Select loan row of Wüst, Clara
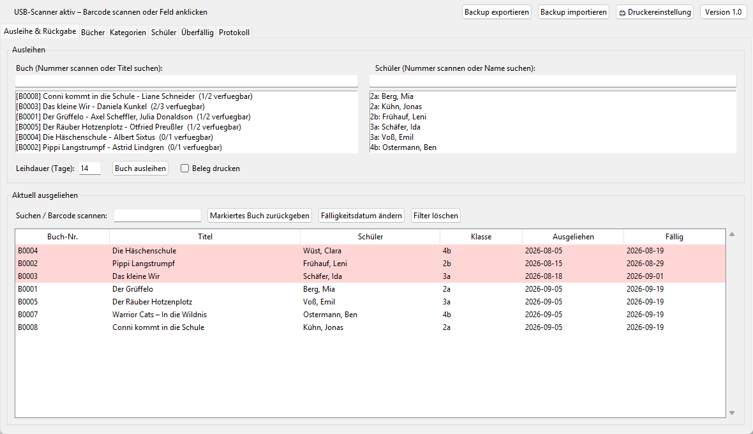This screenshot has height=434, width=753. (370, 251)
